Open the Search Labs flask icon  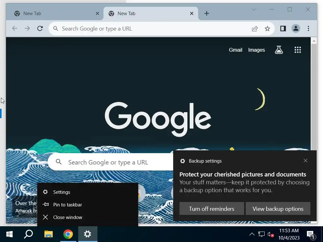(279, 50)
